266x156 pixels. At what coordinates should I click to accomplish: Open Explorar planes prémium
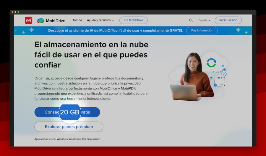coord(69,127)
